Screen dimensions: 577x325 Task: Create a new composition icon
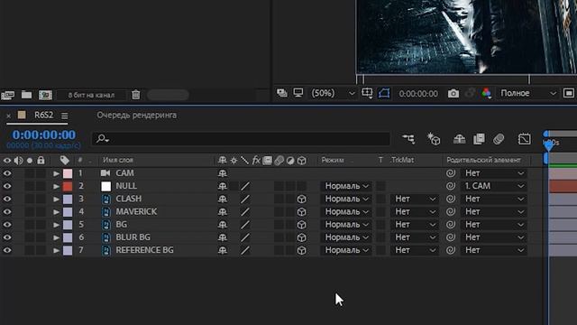pos(45,95)
